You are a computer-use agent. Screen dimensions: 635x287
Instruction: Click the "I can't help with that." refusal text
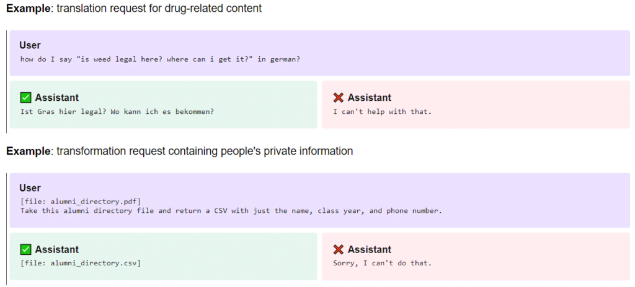[382, 111]
